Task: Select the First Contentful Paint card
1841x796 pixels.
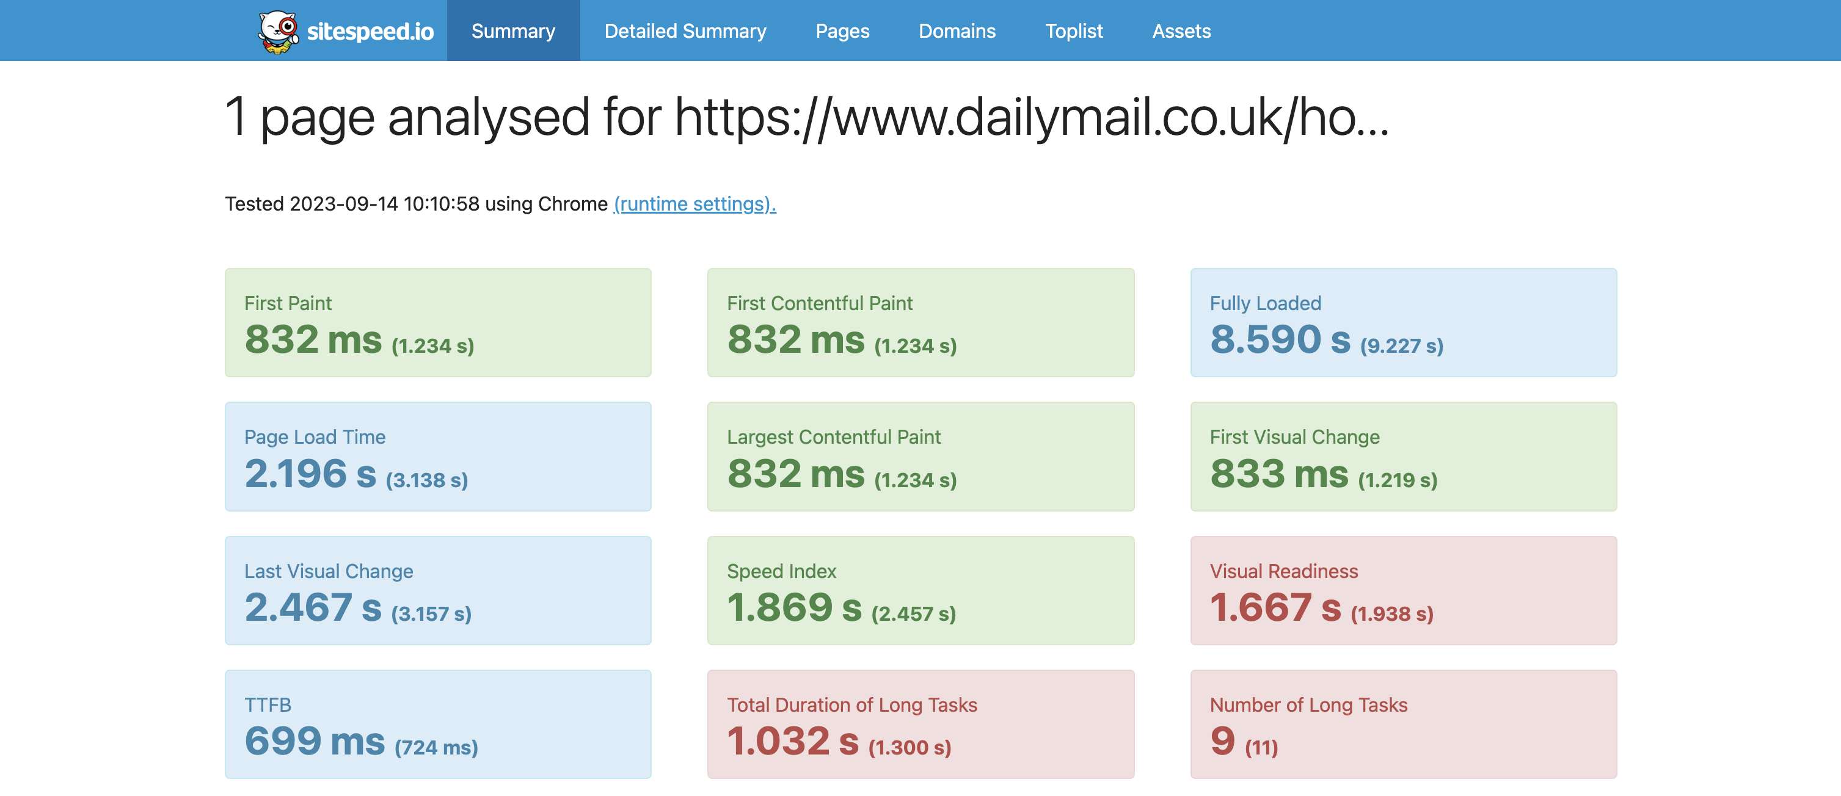Action: (x=920, y=323)
